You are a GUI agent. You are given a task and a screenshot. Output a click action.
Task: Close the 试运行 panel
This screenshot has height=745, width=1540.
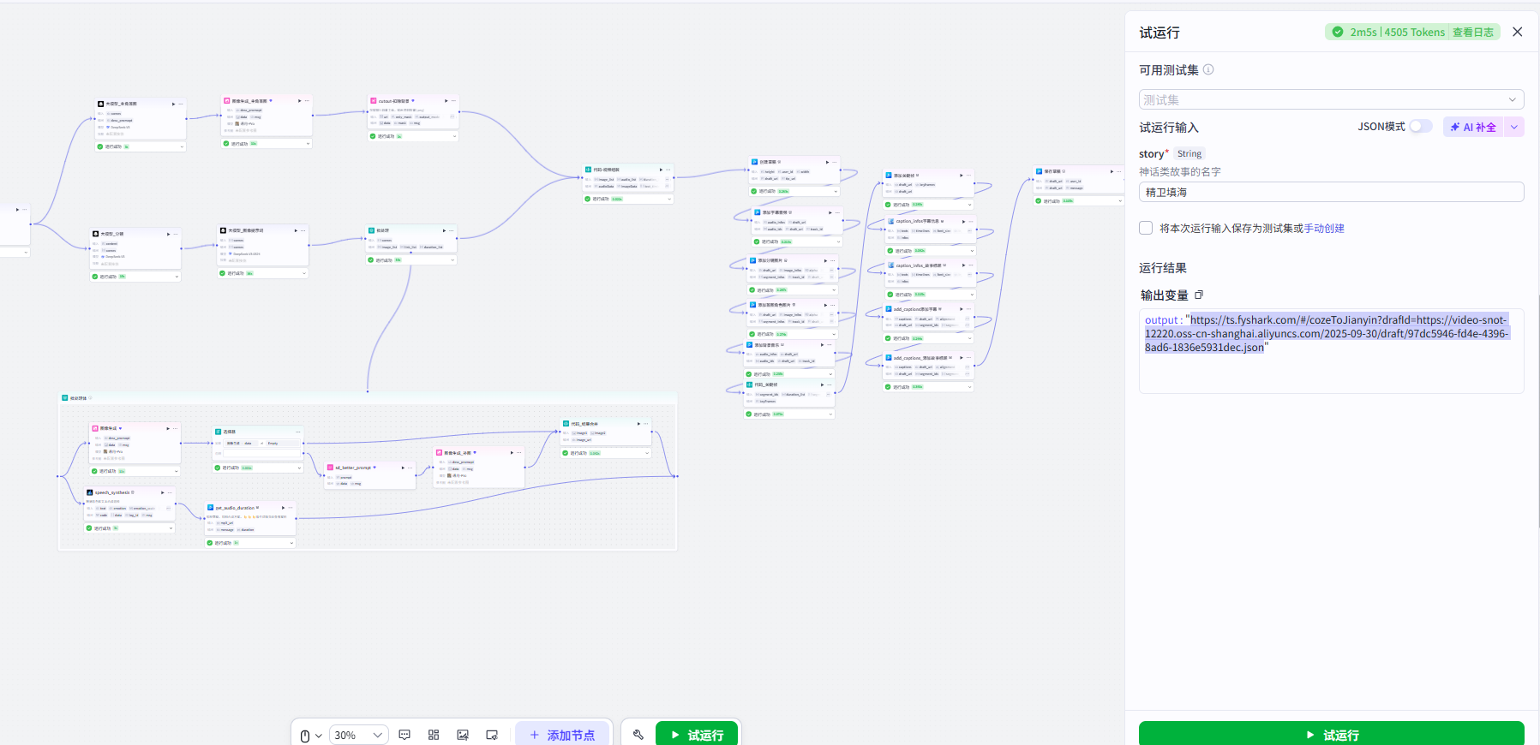1518,32
